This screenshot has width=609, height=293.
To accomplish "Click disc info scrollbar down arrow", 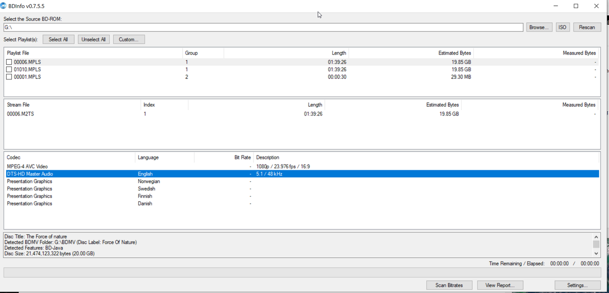I will click(596, 254).
